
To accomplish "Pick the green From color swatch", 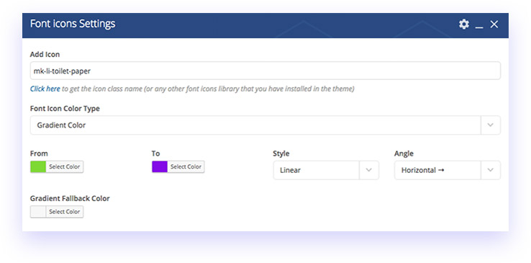I will point(38,166).
